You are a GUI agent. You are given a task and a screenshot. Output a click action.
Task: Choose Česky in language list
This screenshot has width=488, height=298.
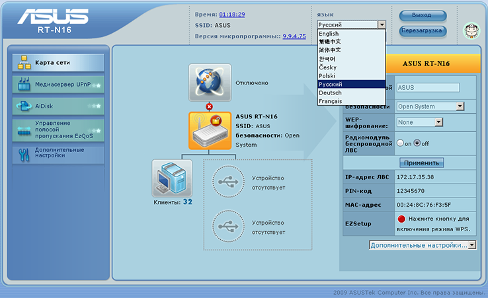click(351, 67)
